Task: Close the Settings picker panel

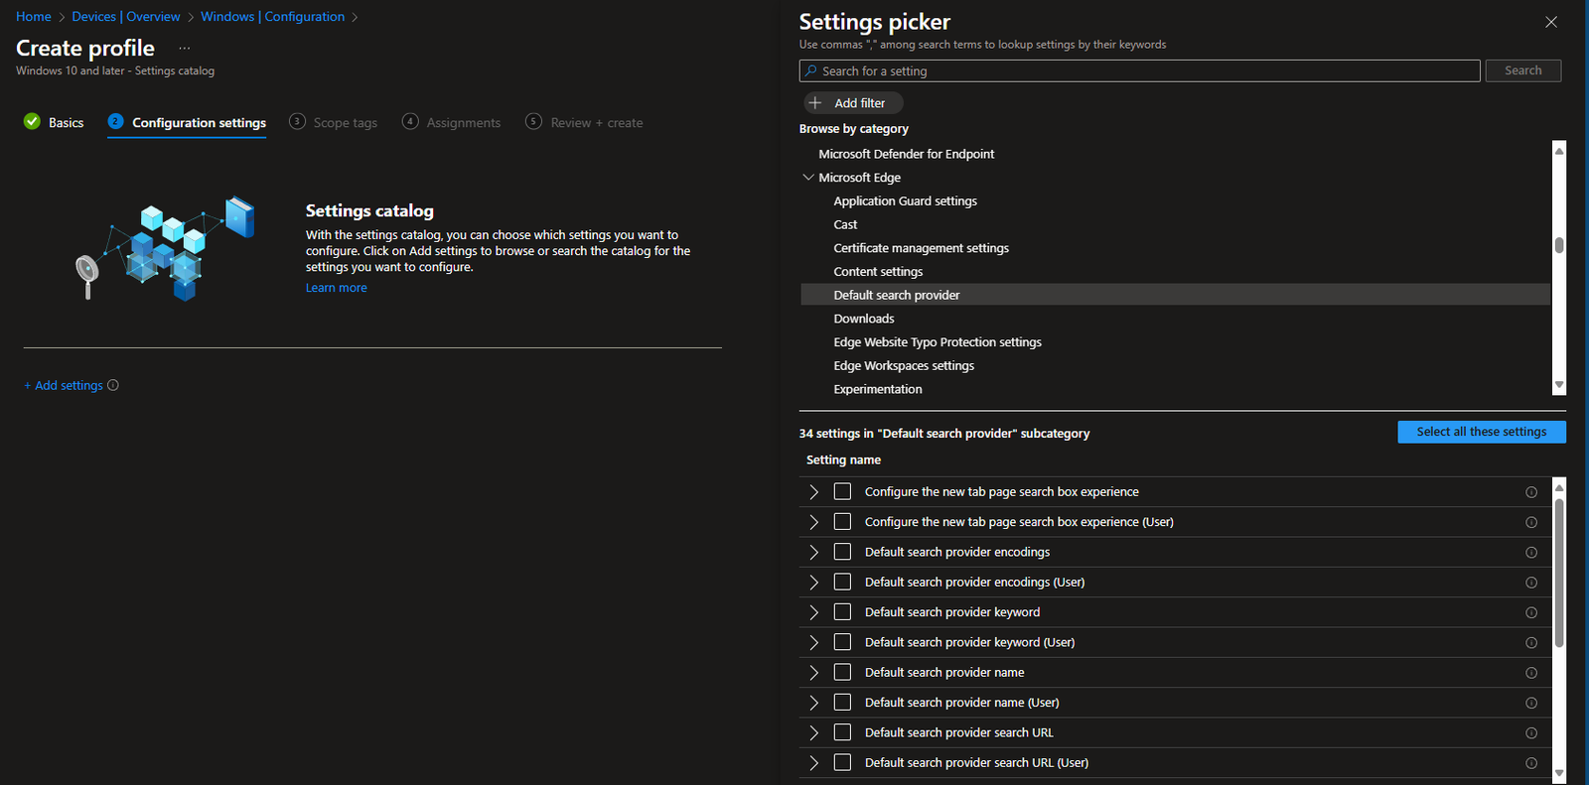Action: point(1551,22)
